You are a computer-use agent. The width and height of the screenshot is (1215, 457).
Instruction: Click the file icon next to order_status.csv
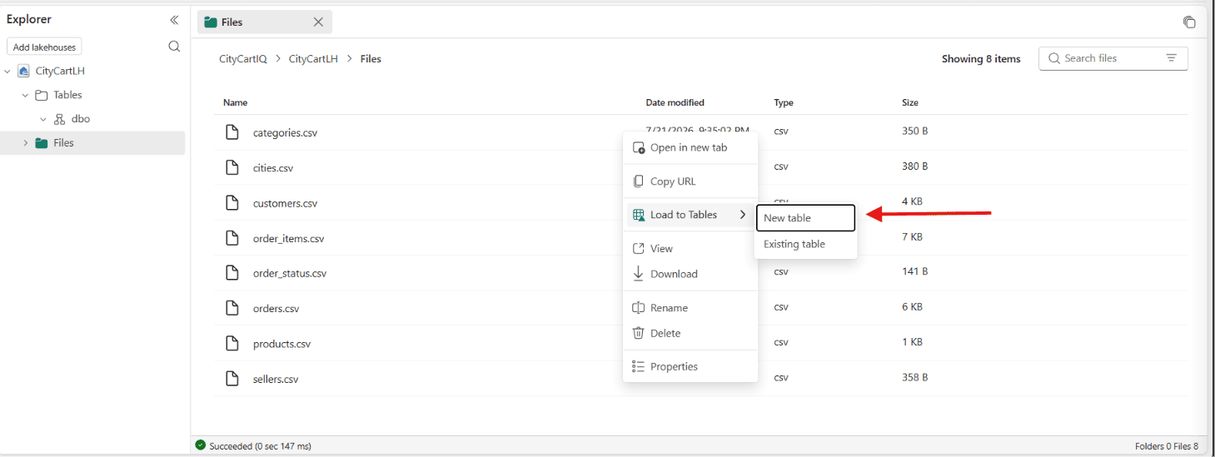click(233, 273)
